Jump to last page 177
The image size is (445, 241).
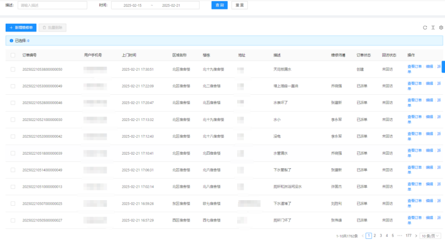[408, 236]
